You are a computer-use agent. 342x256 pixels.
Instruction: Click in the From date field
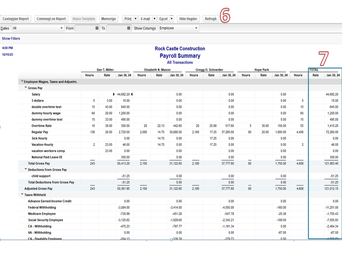tap(84, 28)
